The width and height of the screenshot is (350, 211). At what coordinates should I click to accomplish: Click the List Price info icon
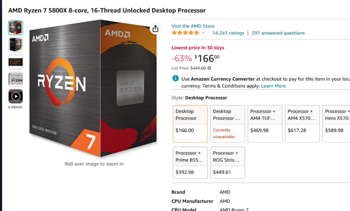point(209,68)
